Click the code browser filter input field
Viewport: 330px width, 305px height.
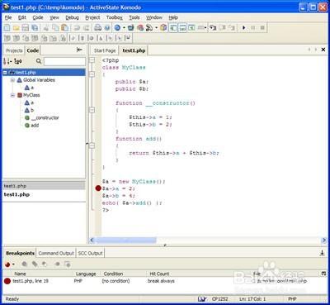pyautogui.click(x=64, y=61)
